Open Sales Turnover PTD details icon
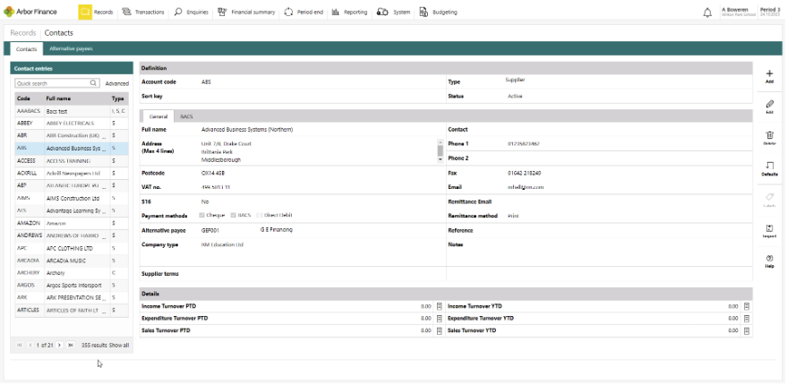The width and height of the screenshot is (787, 385). (439, 330)
